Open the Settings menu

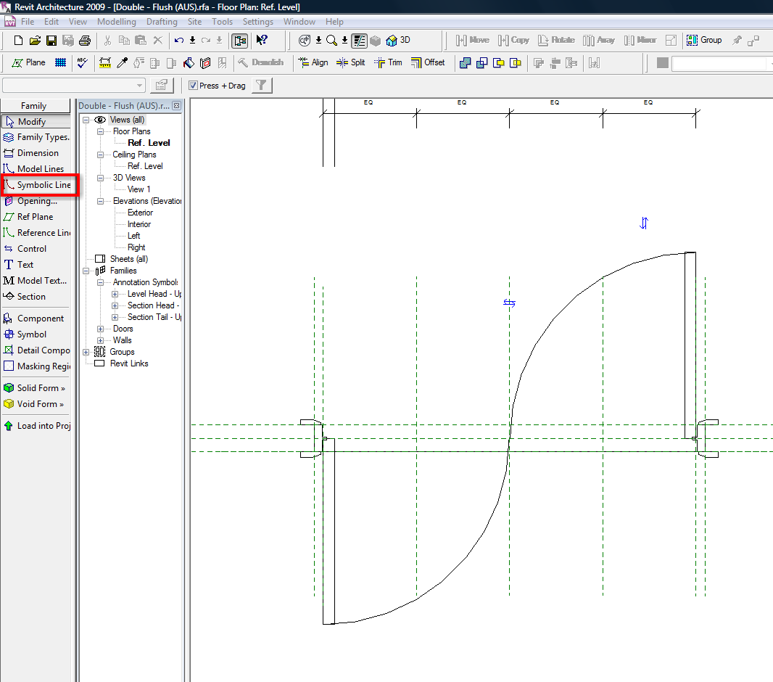pyautogui.click(x=258, y=22)
